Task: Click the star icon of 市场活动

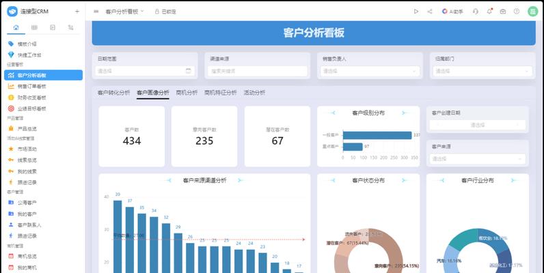Action: click(11, 149)
